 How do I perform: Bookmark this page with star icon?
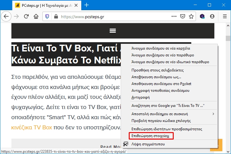(191, 16)
